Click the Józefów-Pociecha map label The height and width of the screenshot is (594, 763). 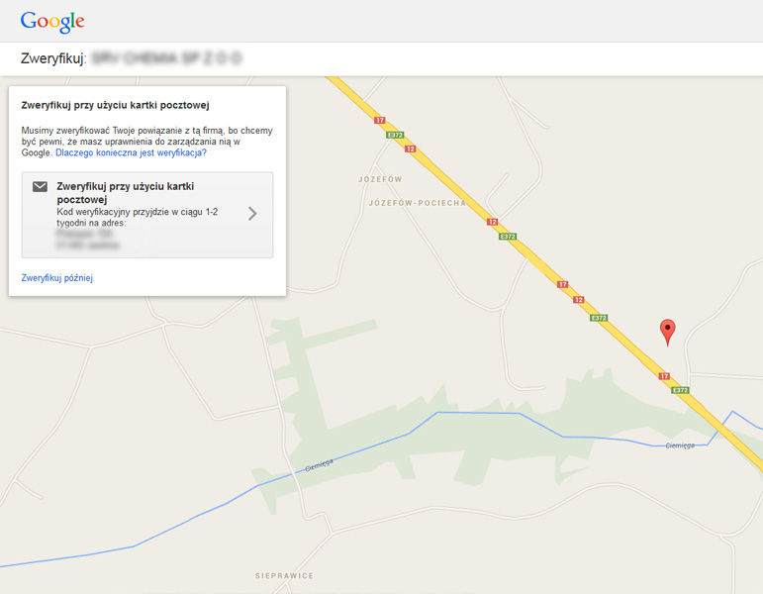[x=417, y=203]
